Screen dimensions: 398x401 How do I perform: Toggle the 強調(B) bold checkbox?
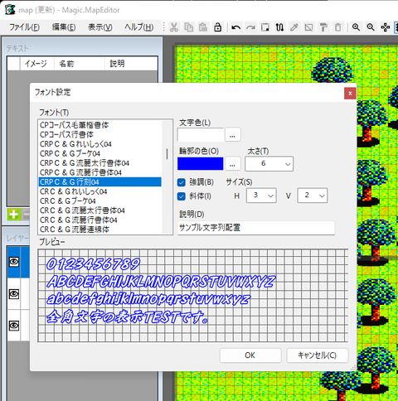(182, 182)
